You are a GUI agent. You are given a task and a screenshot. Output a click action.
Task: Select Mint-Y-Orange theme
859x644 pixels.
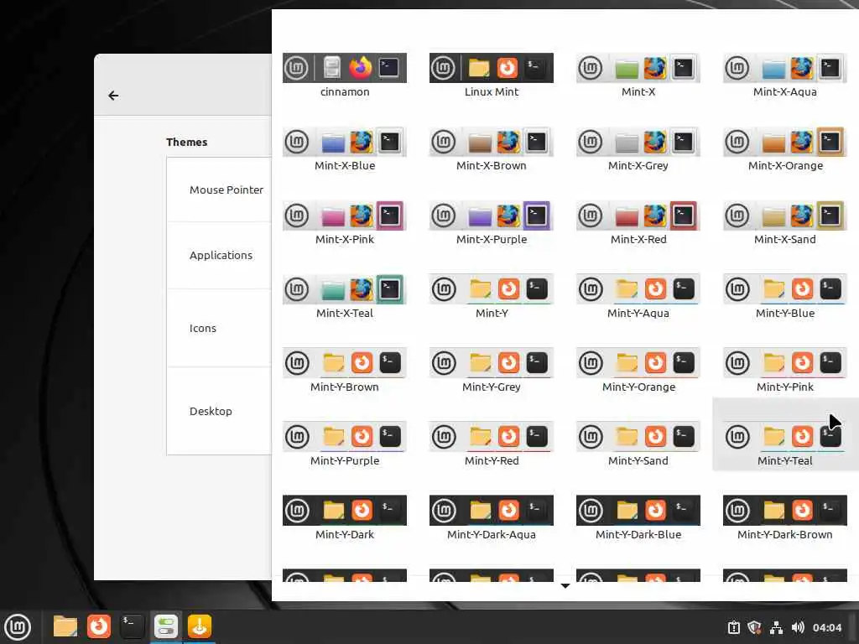tap(638, 371)
